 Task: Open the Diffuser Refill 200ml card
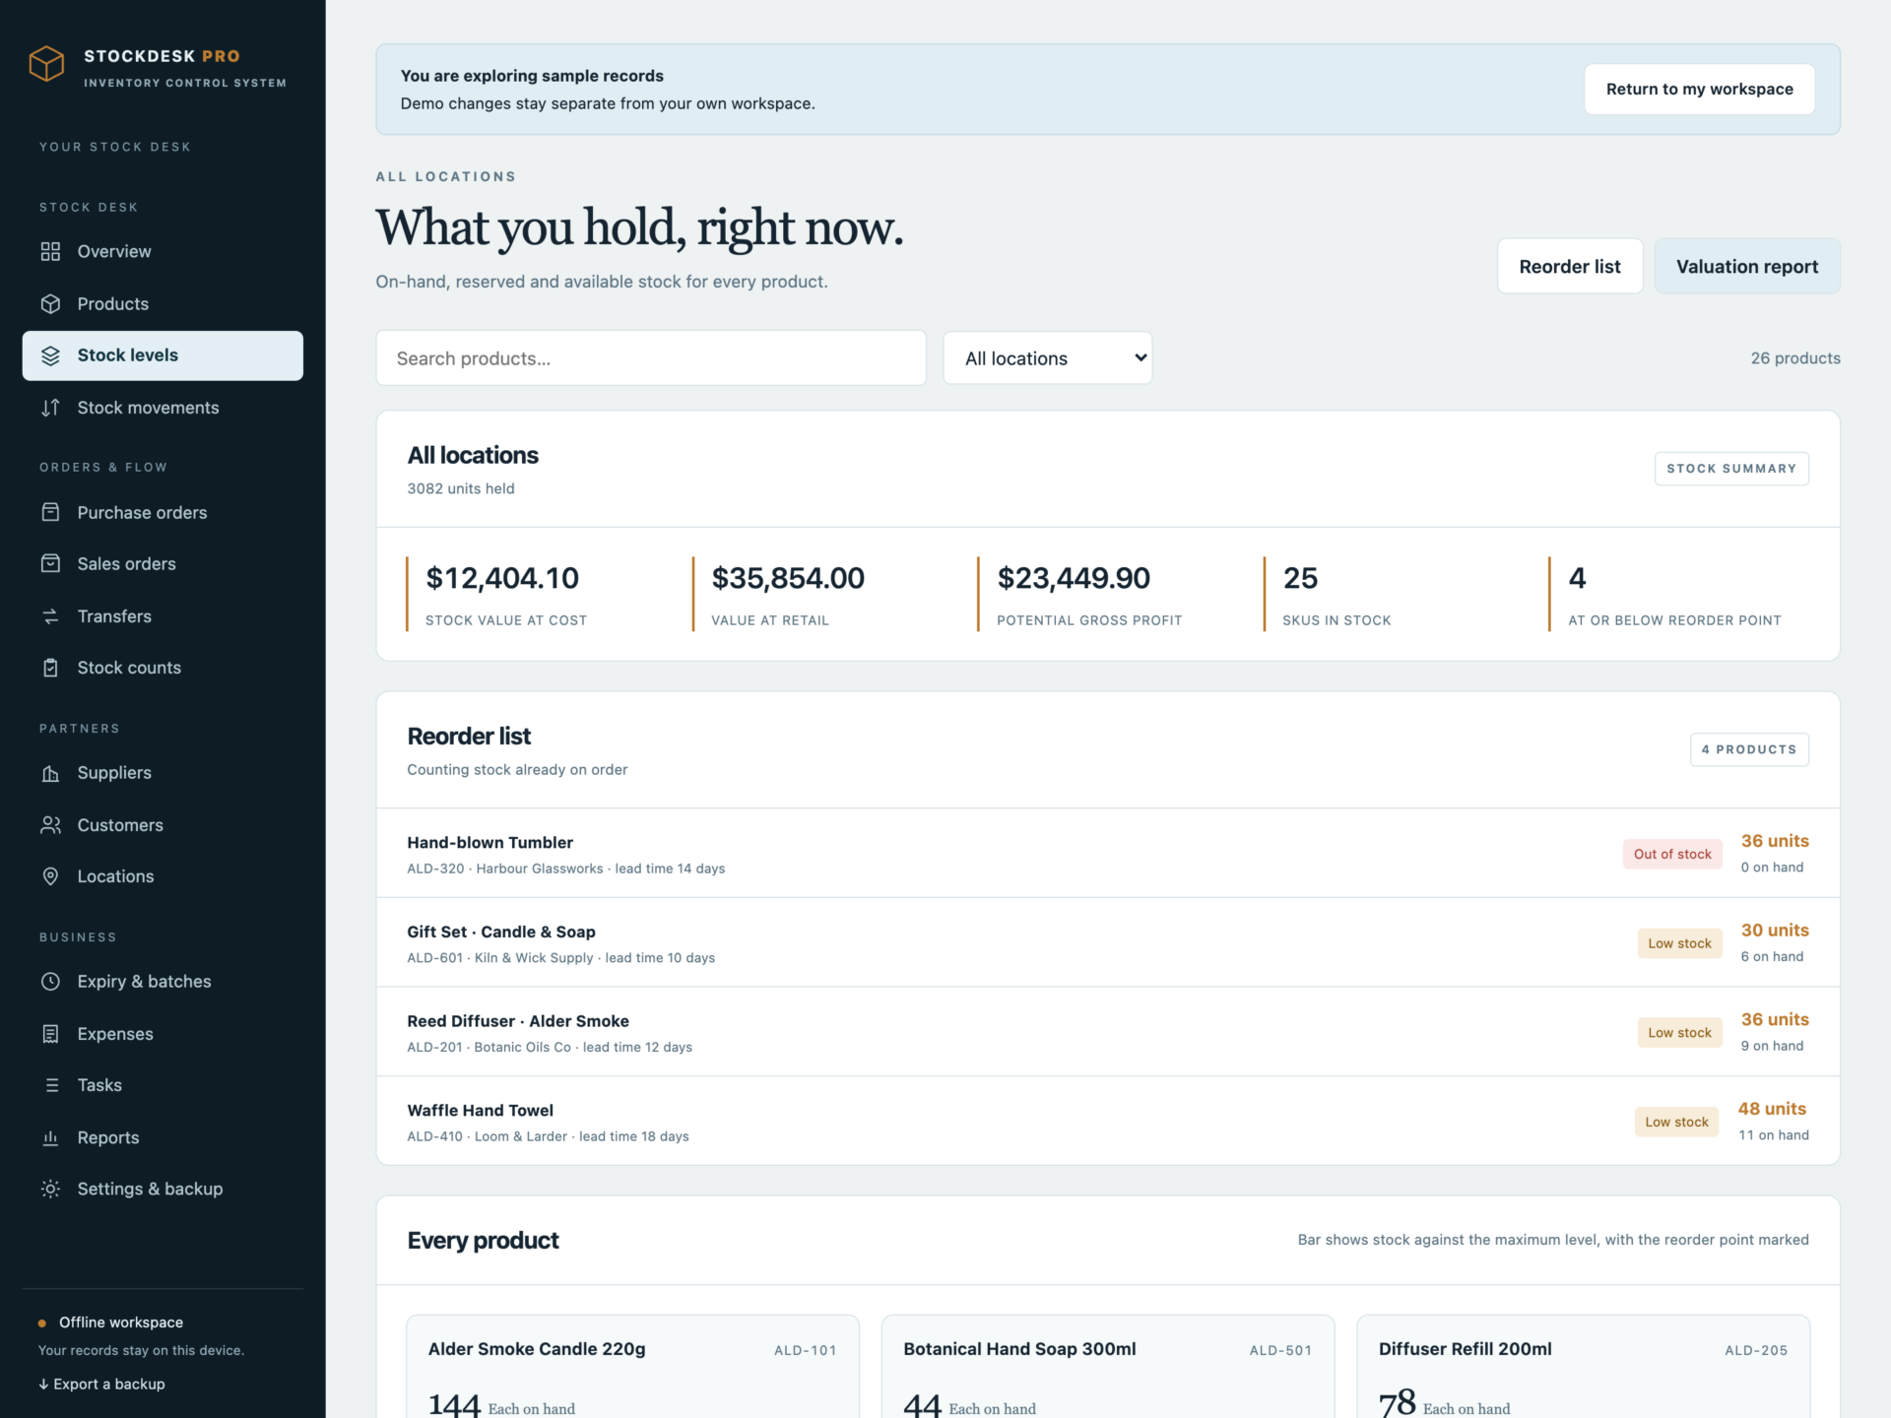1584,1367
